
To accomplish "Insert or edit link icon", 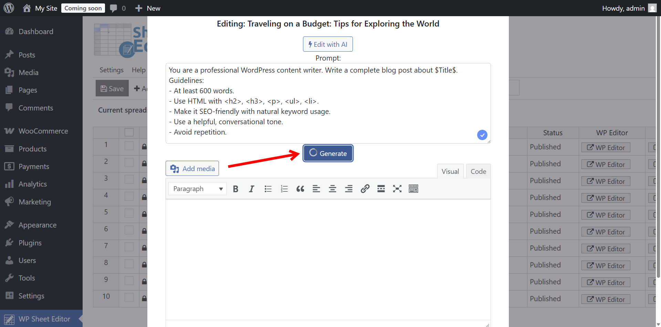I will (x=365, y=189).
